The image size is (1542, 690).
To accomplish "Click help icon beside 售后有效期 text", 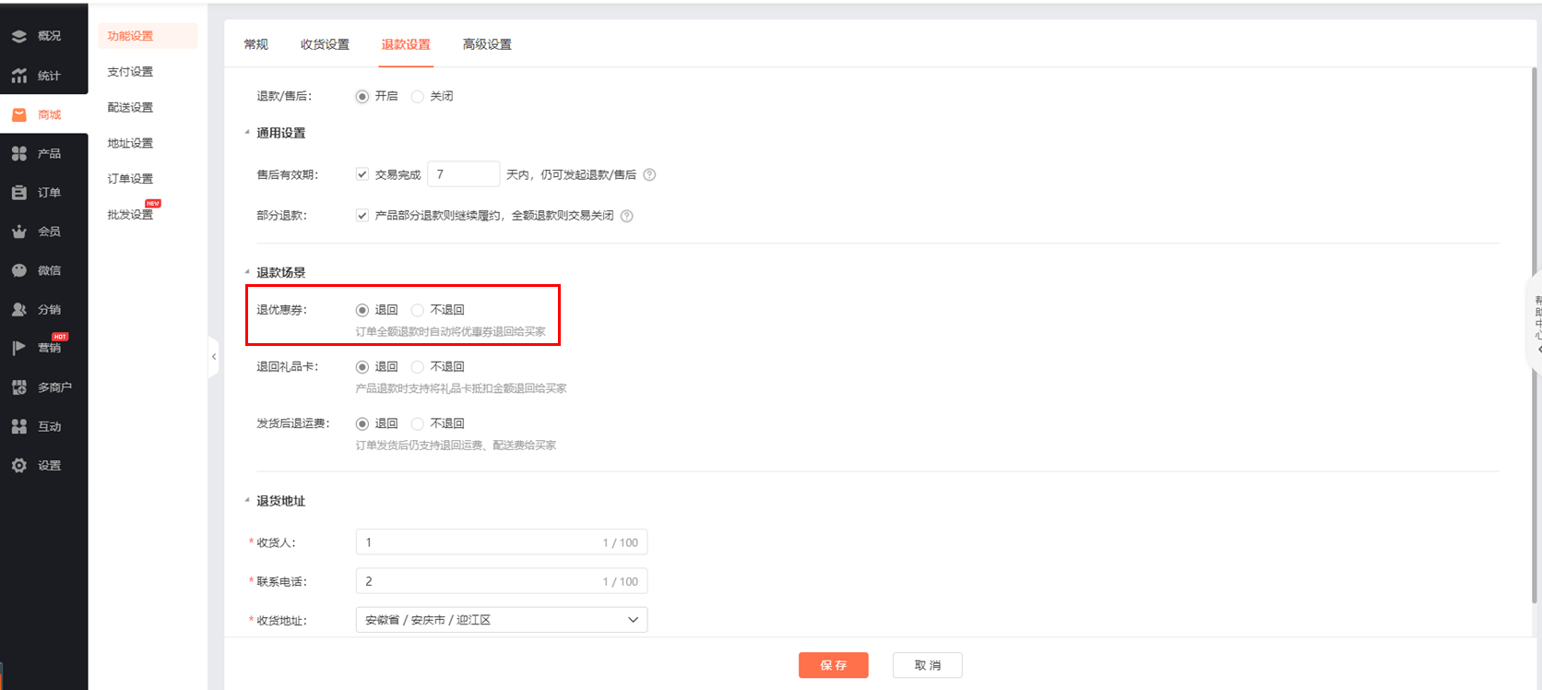I will coord(649,174).
